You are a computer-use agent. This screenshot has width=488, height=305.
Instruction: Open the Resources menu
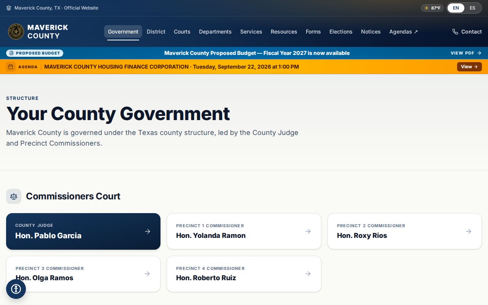pyautogui.click(x=284, y=32)
